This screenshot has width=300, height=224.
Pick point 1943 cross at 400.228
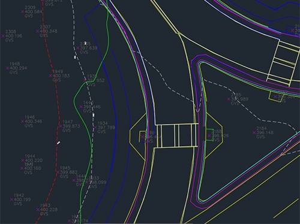pos(38,210)
